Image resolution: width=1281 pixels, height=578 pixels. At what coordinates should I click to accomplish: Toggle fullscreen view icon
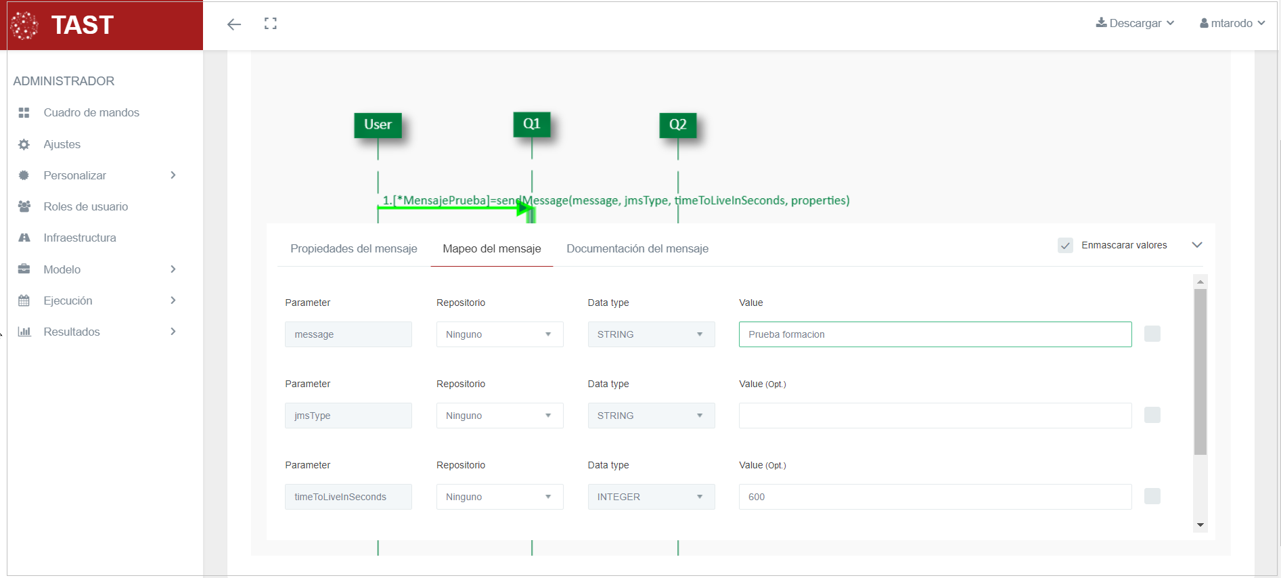point(271,24)
